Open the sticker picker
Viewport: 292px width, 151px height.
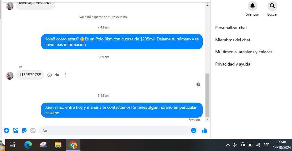click(x=24, y=130)
